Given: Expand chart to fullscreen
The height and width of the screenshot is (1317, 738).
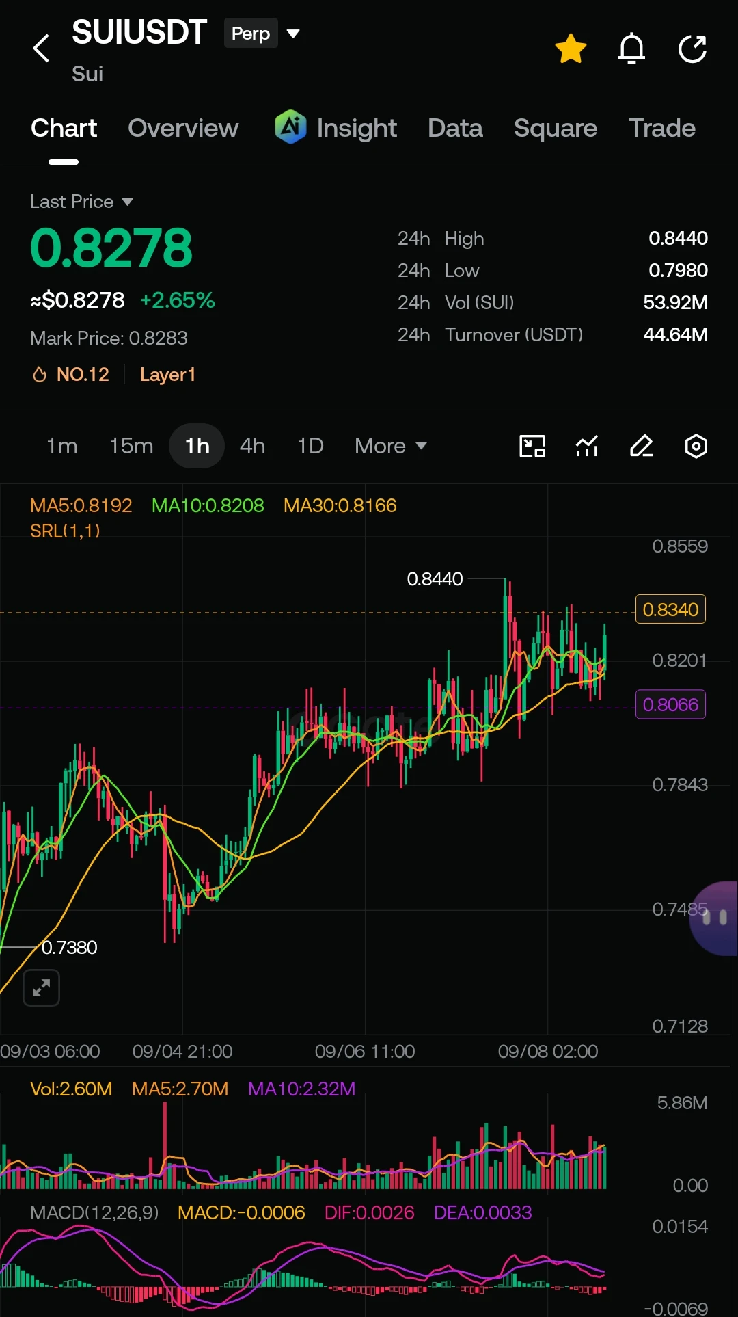Looking at the screenshot, I should [42, 987].
